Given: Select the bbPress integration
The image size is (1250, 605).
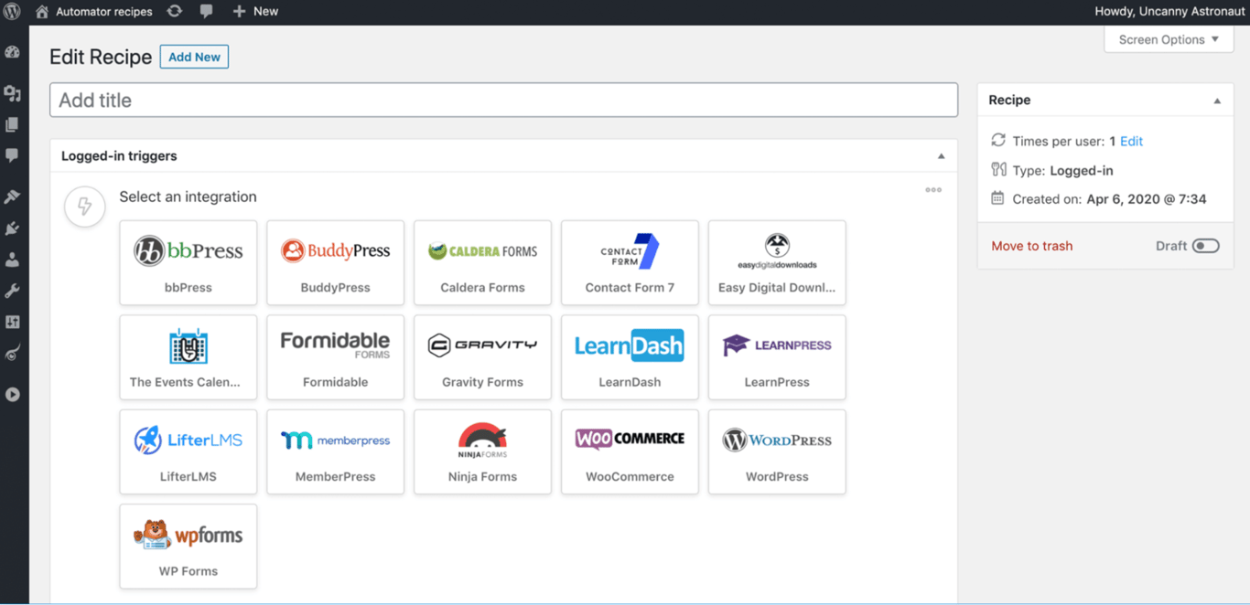Looking at the screenshot, I should click(188, 262).
